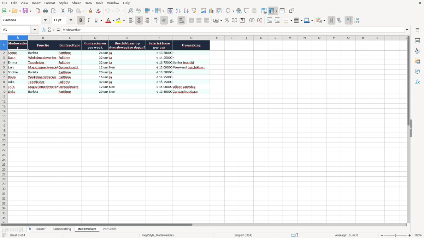The width and height of the screenshot is (424, 238).
Task: Insert a pivot table
Action: pos(219,11)
